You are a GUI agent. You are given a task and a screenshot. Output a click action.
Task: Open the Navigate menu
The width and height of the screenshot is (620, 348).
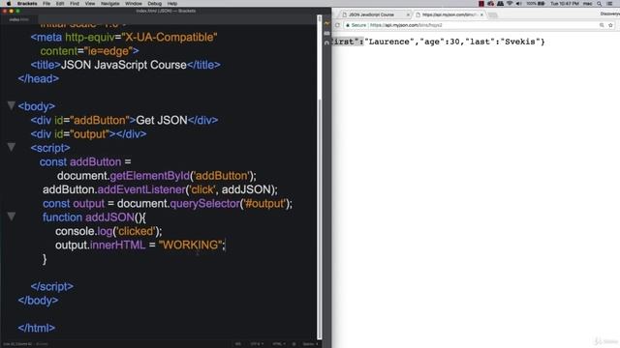[109, 4]
